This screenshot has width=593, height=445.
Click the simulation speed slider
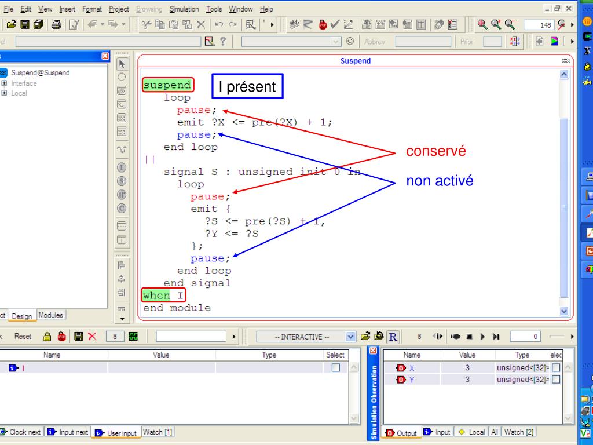556,336
